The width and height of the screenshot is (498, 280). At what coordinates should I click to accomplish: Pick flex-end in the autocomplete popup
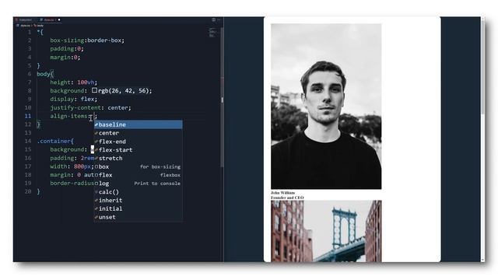tap(139, 142)
